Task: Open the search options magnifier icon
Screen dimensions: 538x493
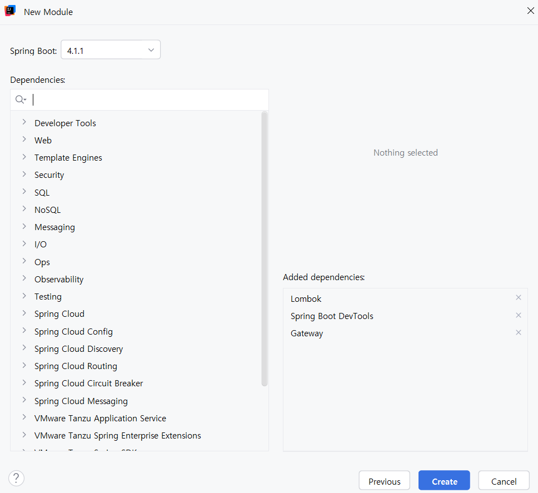Action: click(21, 100)
